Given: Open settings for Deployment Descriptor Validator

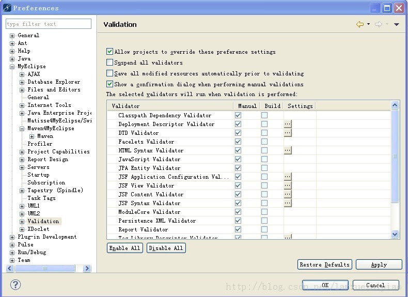Looking at the screenshot, I should click(x=288, y=124).
